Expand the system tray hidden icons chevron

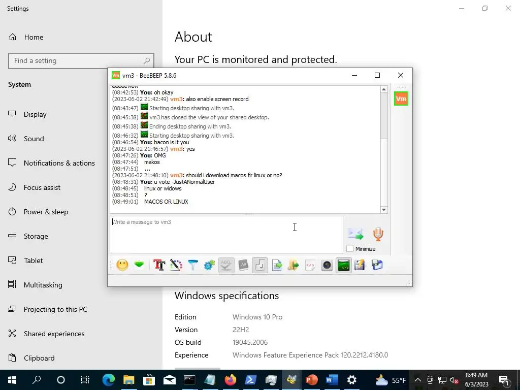(x=418, y=380)
